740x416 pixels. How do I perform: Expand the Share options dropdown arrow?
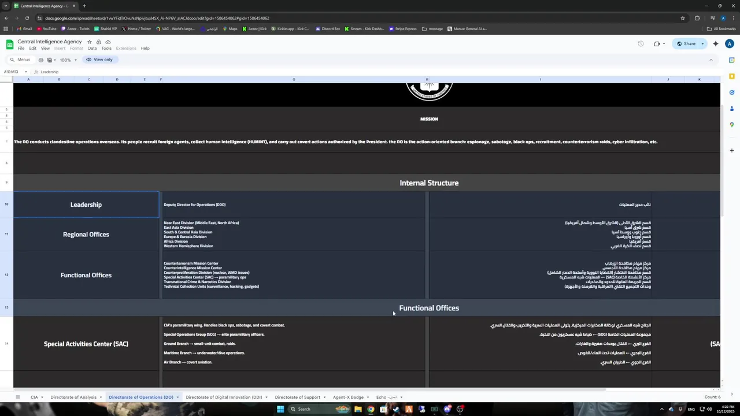tap(702, 44)
